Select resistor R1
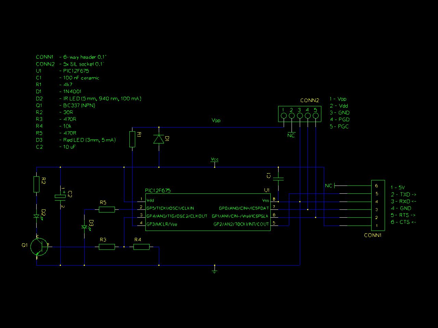 [132, 139]
